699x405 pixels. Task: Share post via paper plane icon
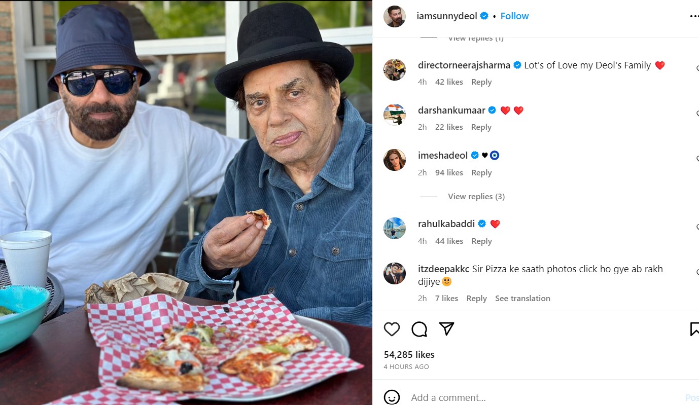click(446, 329)
